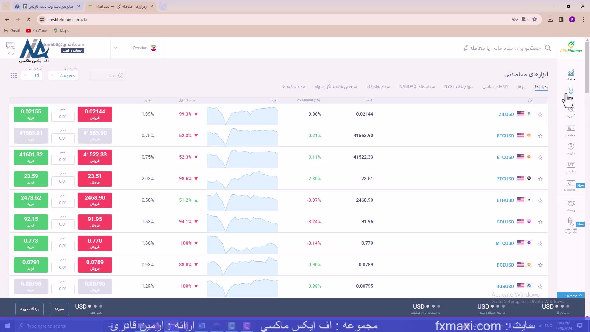The image size is (590, 332).
Task: Click the deposit (سپرده) button
Action: [x=59, y=309]
